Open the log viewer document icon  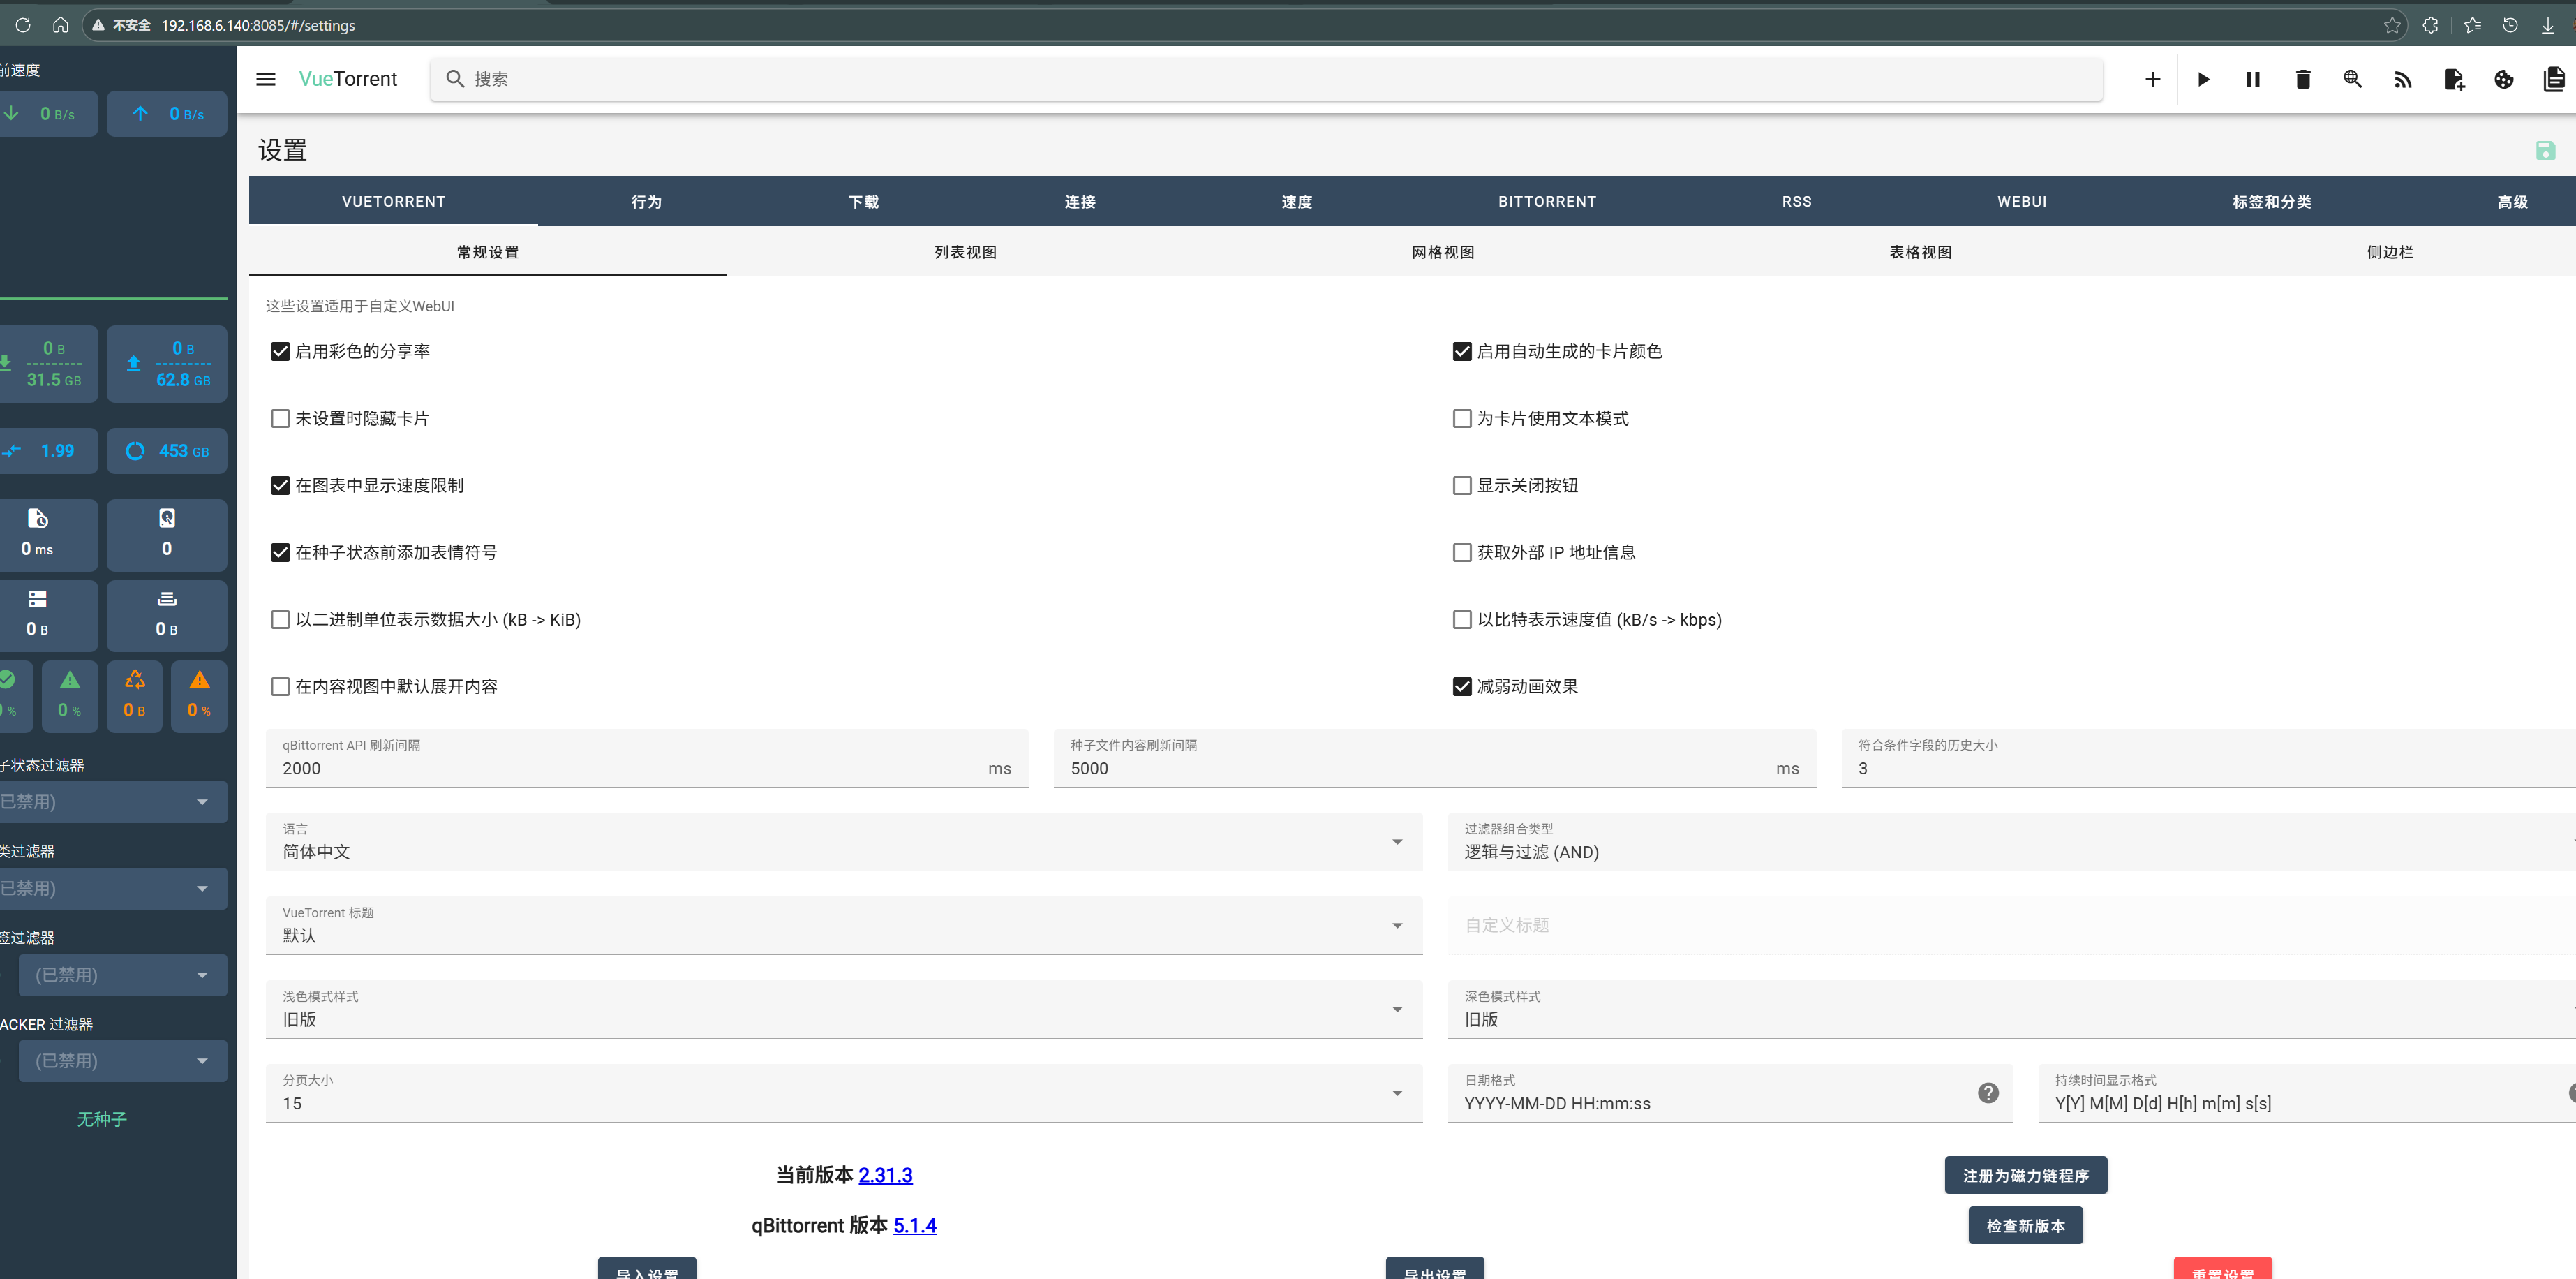2553,79
